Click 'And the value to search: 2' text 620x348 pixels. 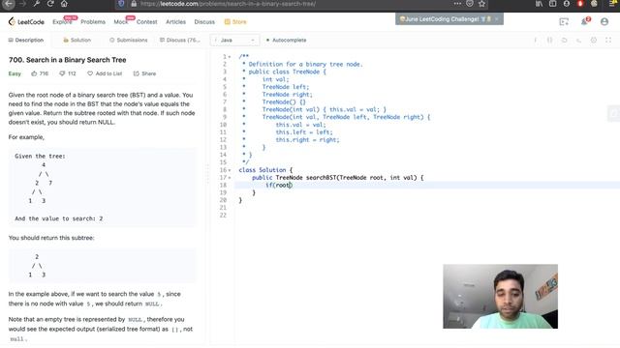59,218
